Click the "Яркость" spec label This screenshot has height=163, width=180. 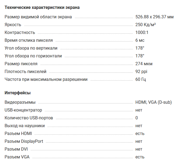click(13, 25)
